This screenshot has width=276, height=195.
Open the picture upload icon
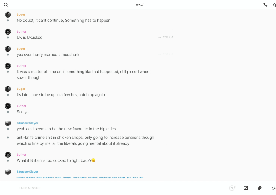tap(246, 188)
